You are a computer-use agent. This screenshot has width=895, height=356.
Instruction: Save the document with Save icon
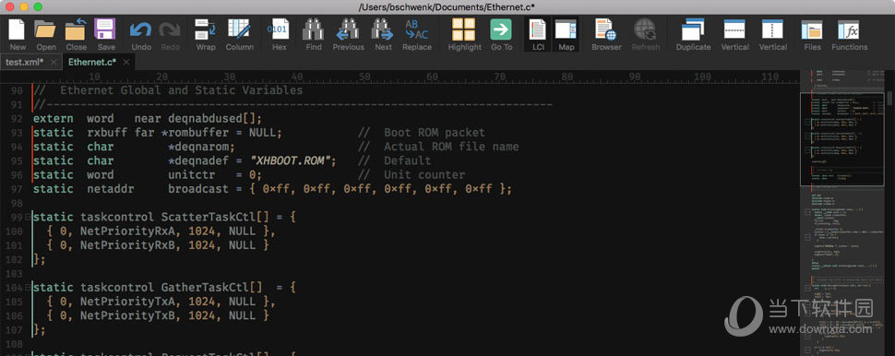[x=105, y=34]
